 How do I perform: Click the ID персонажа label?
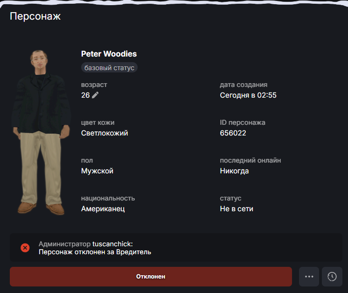(x=243, y=122)
